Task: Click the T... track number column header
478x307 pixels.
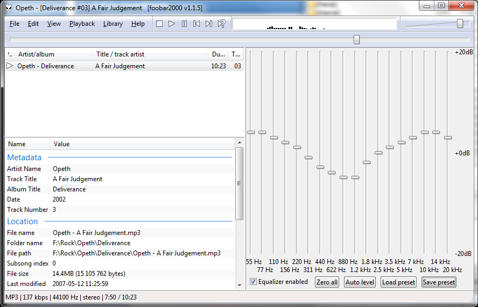Action: (x=236, y=54)
